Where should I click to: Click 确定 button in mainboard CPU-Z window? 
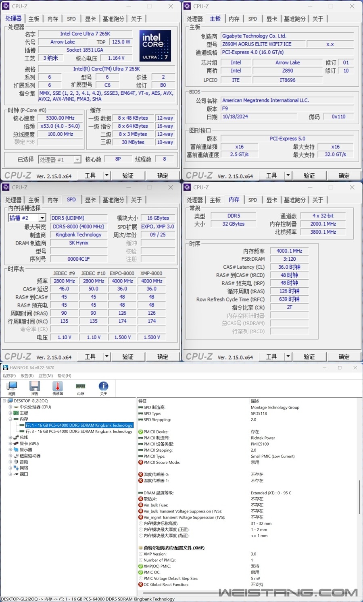(x=344, y=175)
